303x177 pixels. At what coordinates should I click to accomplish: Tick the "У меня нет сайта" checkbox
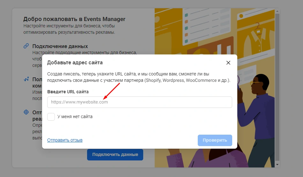(x=51, y=117)
